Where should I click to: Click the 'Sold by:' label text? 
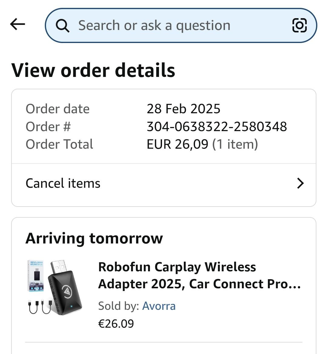click(x=119, y=306)
